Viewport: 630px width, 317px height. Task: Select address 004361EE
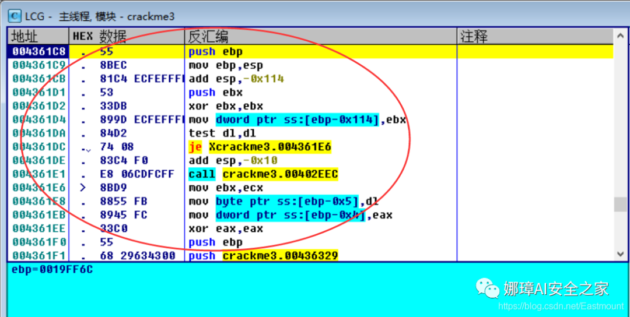(x=38, y=229)
